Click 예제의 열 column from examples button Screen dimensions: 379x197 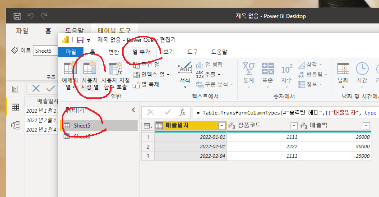[70, 75]
